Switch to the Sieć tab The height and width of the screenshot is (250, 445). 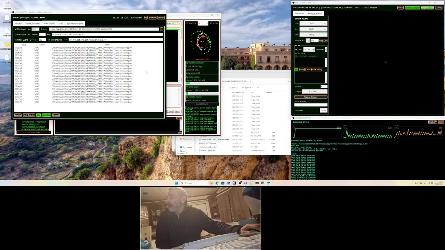point(61,24)
